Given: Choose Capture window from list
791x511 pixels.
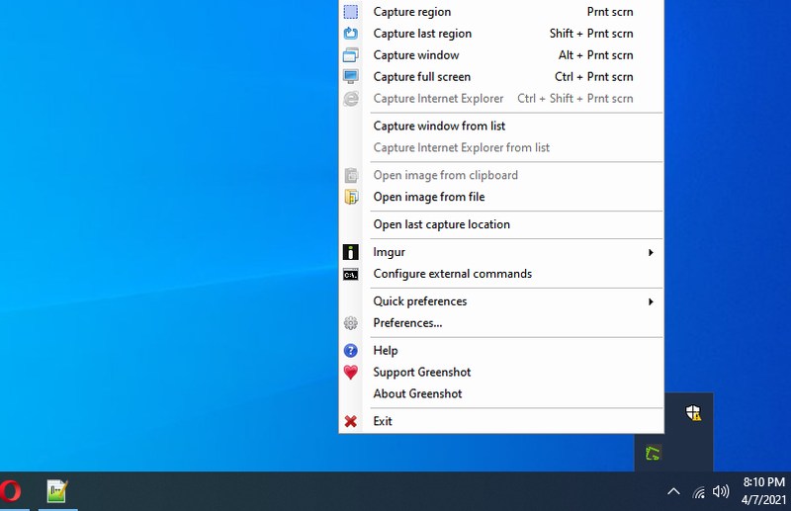Looking at the screenshot, I should coord(439,126).
